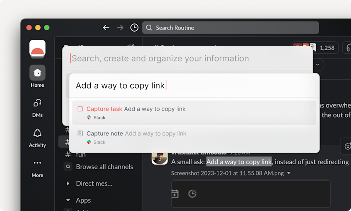This screenshot has height=211, width=351.
Task: Open the Routine workspace icon
Action: 37,49
